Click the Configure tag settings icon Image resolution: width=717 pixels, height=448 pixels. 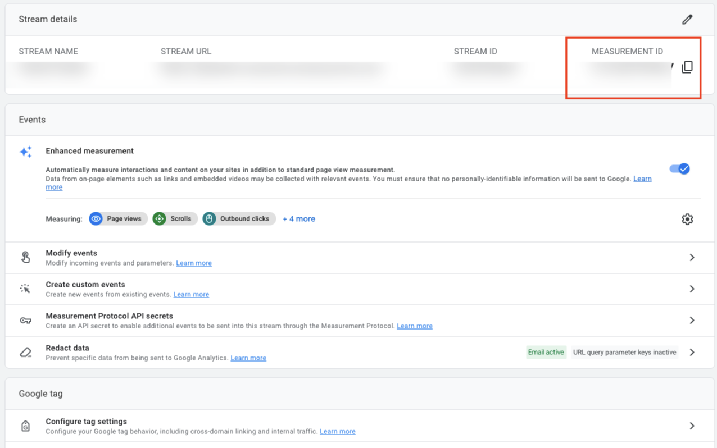[26, 426]
